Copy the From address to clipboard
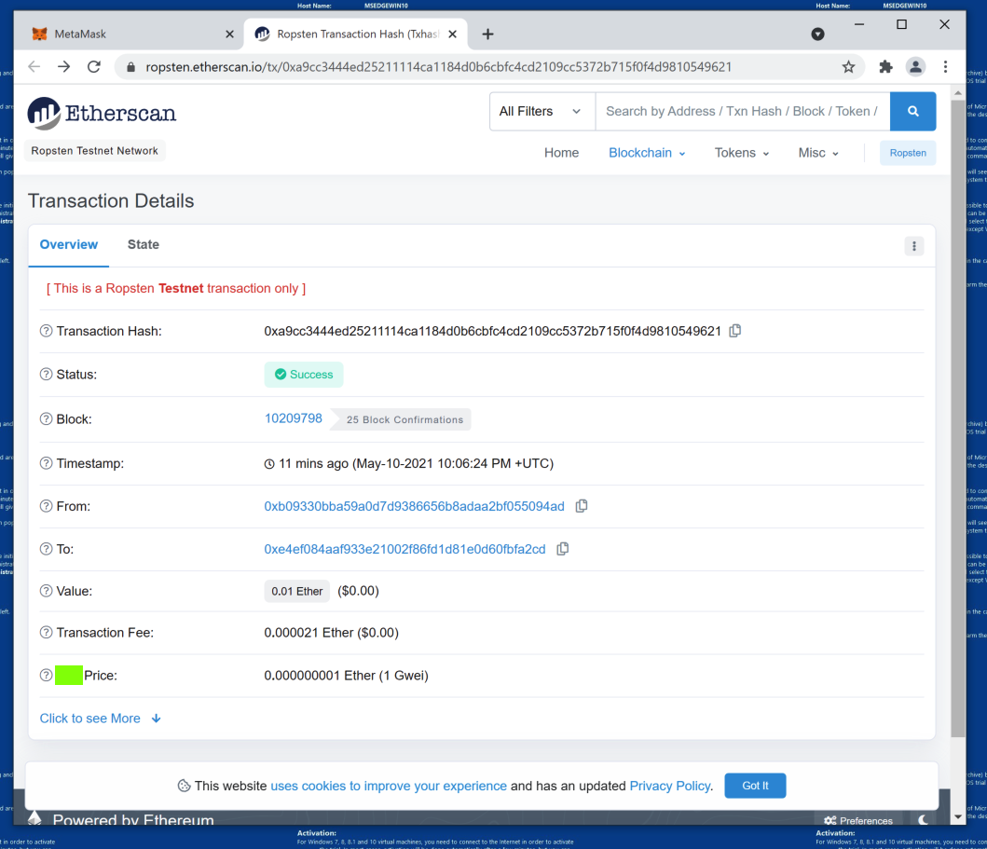This screenshot has height=849, width=987. coord(582,506)
